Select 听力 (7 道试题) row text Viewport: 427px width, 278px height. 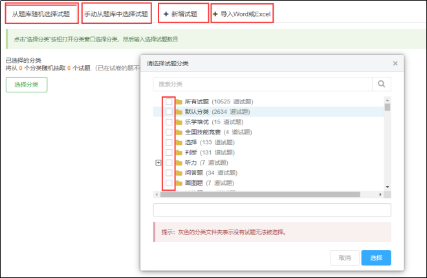coord(206,163)
